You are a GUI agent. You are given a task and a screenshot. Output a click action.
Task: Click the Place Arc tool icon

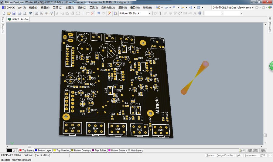click(x=180, y=13)
